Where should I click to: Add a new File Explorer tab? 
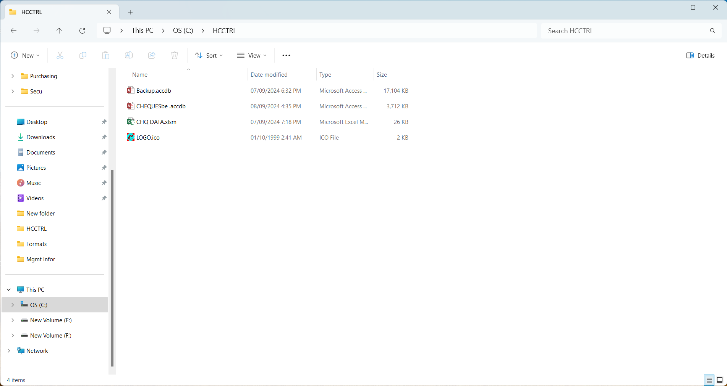point(130,12)
